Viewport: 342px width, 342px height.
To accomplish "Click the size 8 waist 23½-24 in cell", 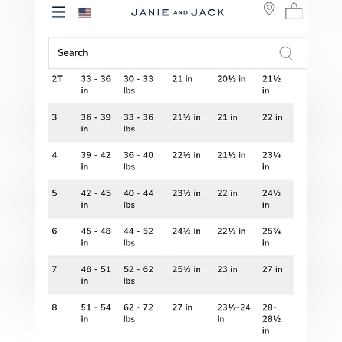I will (234, 313).
